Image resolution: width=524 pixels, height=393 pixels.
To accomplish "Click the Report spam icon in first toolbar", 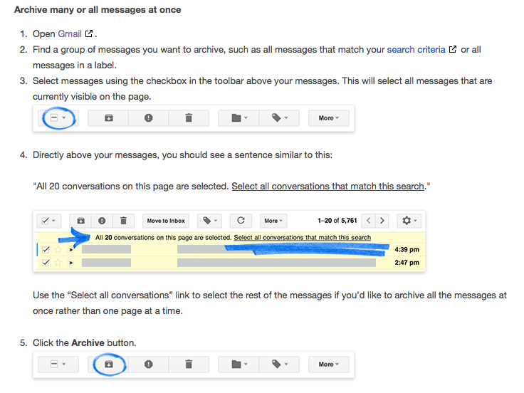I will [149, 118].
